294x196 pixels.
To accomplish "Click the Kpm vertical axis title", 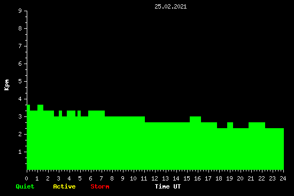I will pos(7,85).
